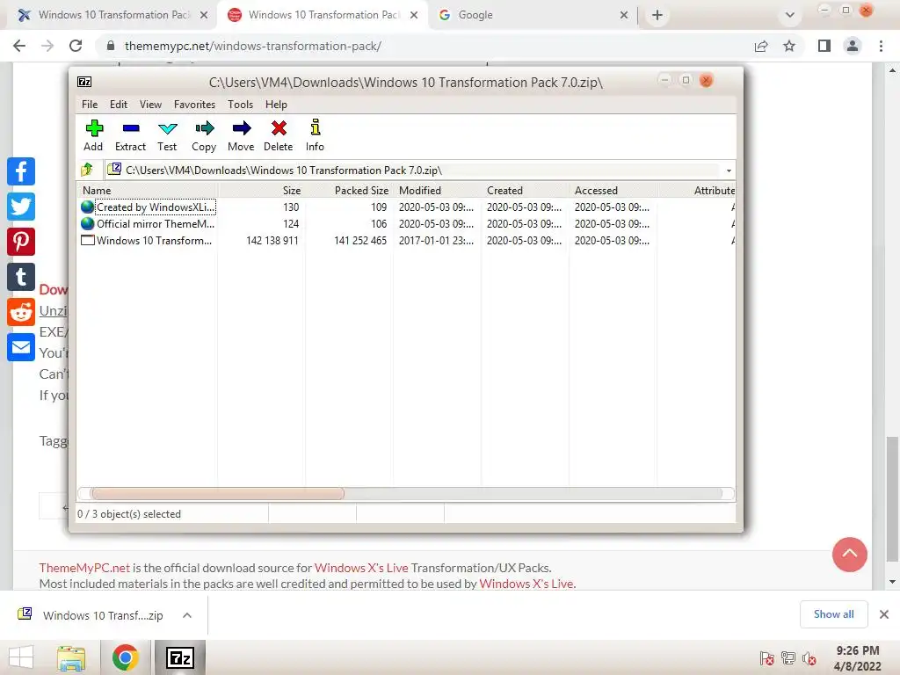Expand the downloaded zip item options chevron
This screenshot has width=900, height=675.
point(186,615)
